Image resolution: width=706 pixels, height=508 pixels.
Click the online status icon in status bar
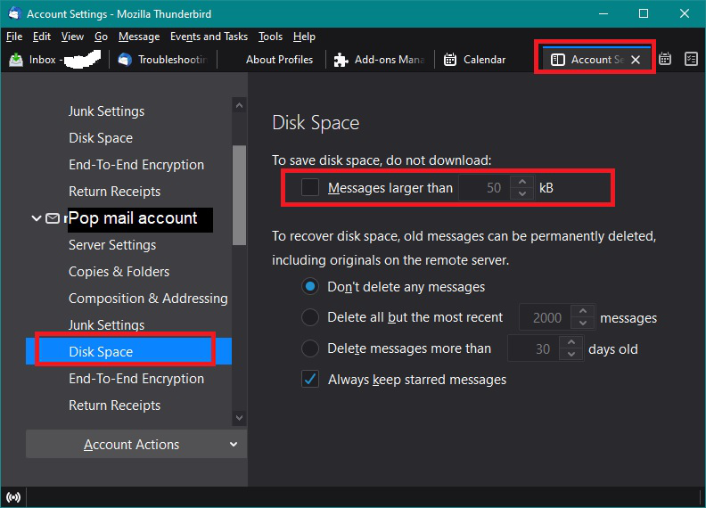pos(13,497)
